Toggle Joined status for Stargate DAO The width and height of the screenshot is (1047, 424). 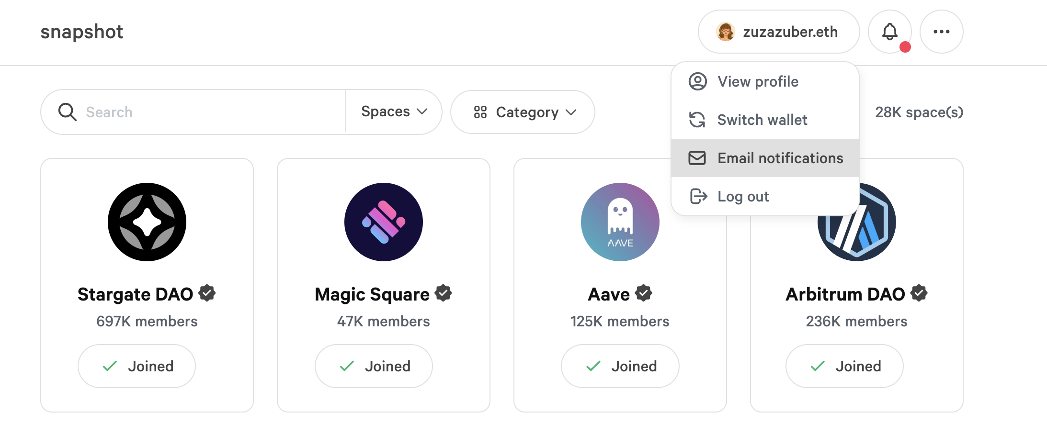[x=137, y=366]
